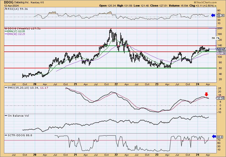This screenshot has height=157, width=226.
Task: Select the PMO(35,20,10) legend label
Action: (x=18, y=88)
